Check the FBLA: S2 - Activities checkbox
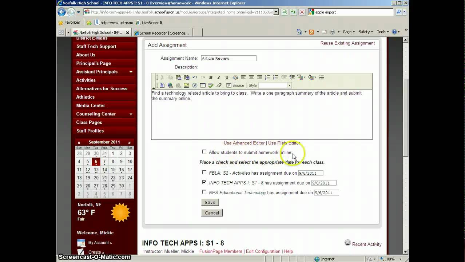 coord(204,172)
